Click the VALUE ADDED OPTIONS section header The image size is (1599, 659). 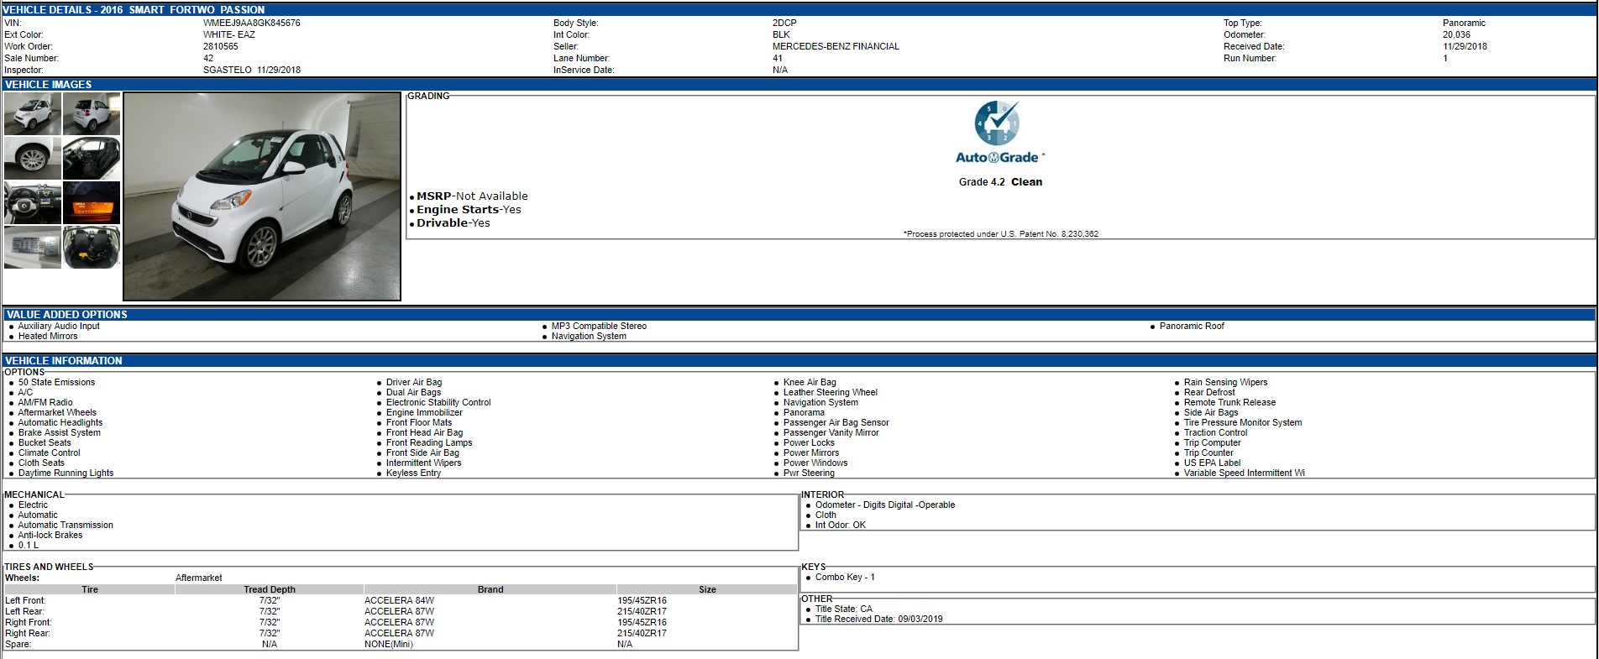click(x=66, y=315)
